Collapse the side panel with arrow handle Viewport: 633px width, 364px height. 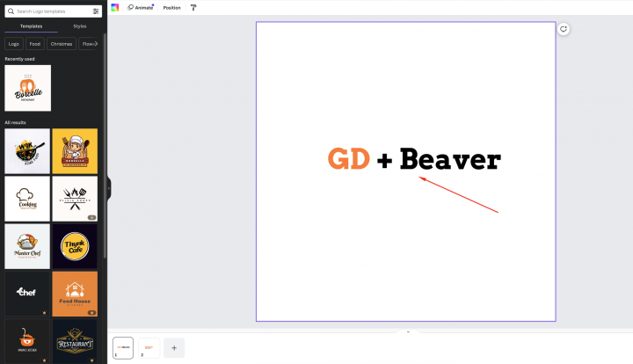coord(109,187)
